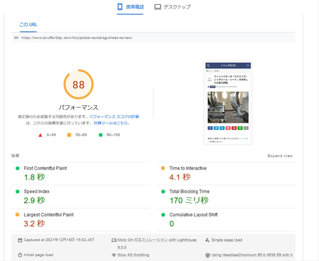This screenshot has width=319, height=261.
Task: Click the orange square 50–89 legend icon
Action: [x=69, y=135]
